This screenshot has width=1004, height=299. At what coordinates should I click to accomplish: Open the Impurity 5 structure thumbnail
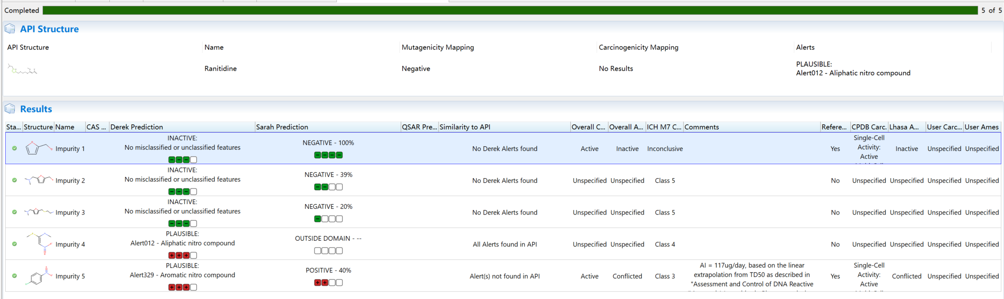(39, 276)
